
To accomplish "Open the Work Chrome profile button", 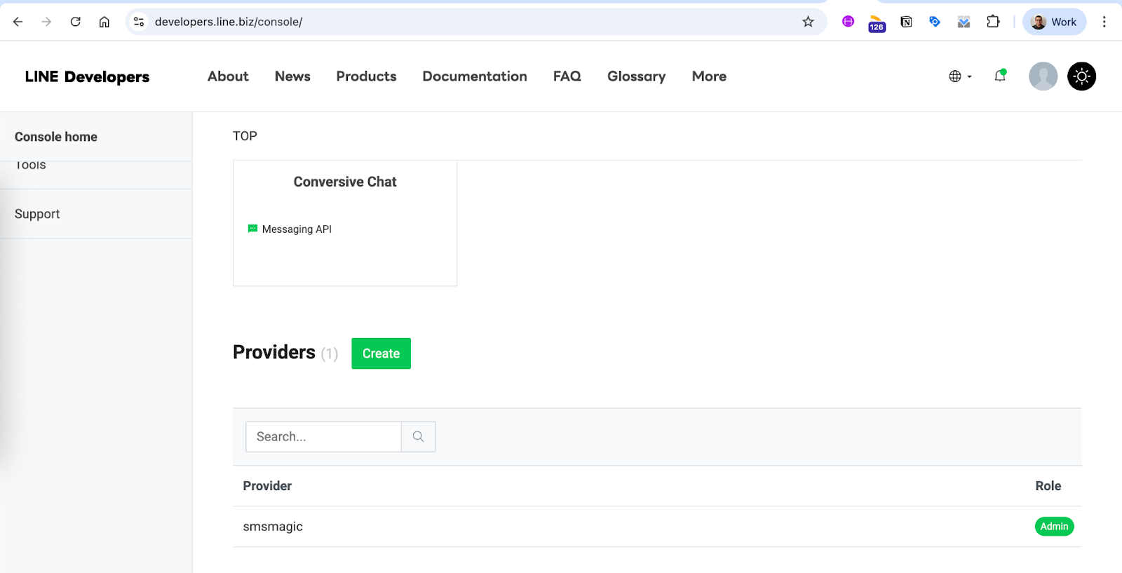I will (1054, 22).
